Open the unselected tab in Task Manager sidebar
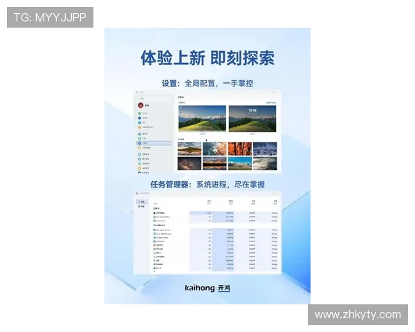This screenshot has height=332, width=415. coord(141,206)
